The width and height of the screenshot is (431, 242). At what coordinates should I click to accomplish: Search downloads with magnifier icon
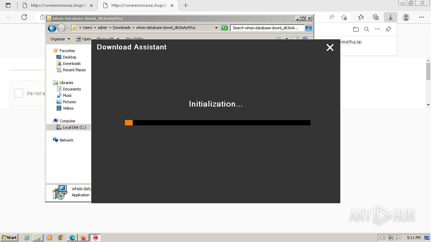pos(367,29)
